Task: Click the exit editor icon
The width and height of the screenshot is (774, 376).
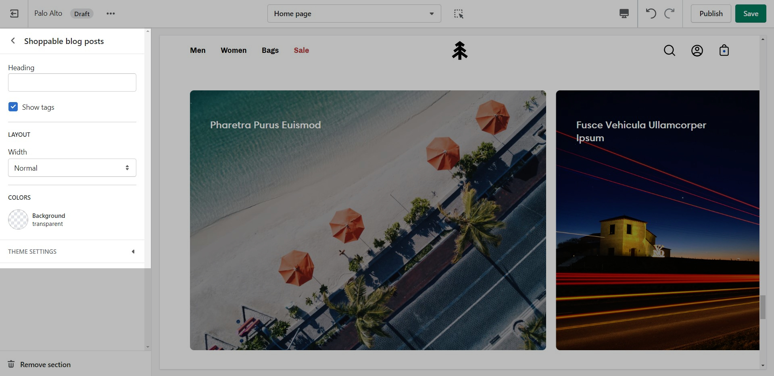Action: point(14,14)
